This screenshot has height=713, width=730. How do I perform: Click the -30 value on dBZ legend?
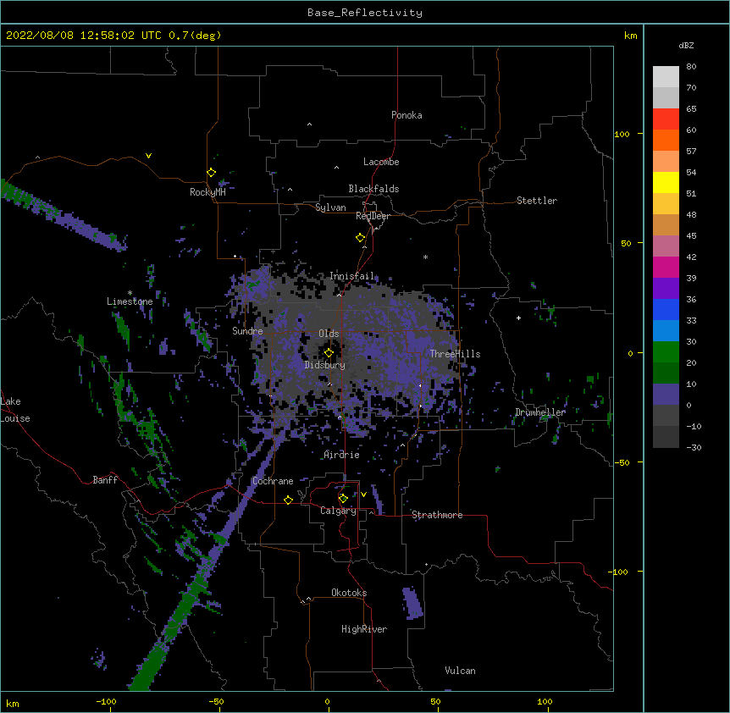(694, 447)
